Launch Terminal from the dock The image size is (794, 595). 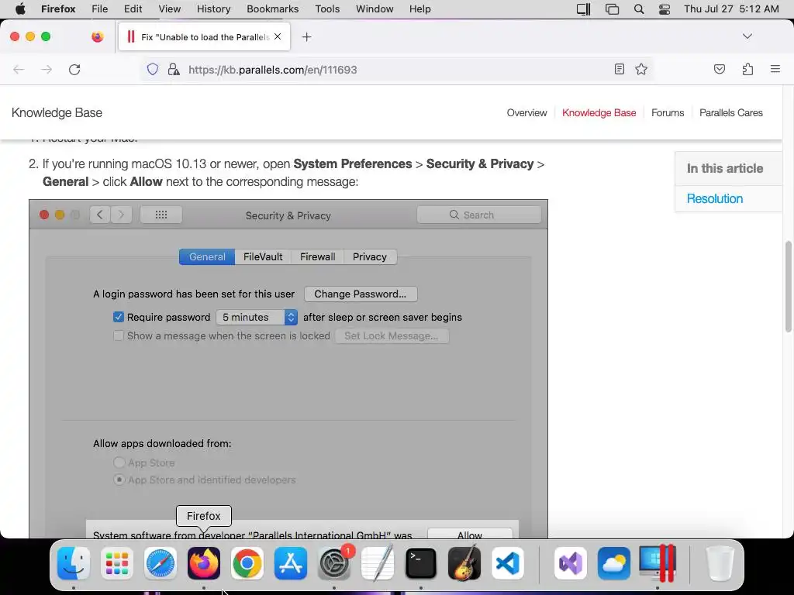click(421, 563)
